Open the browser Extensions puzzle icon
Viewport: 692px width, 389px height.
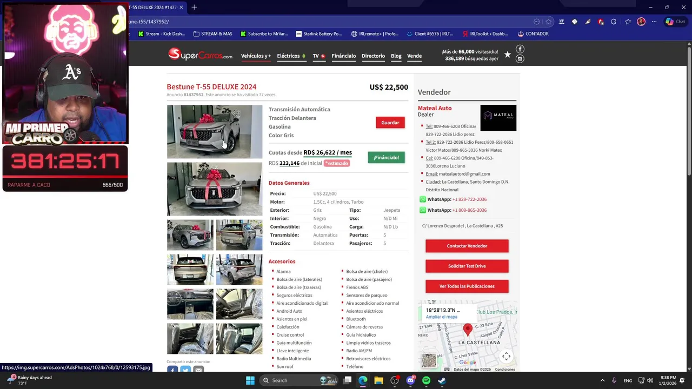(x=614, y=22)
